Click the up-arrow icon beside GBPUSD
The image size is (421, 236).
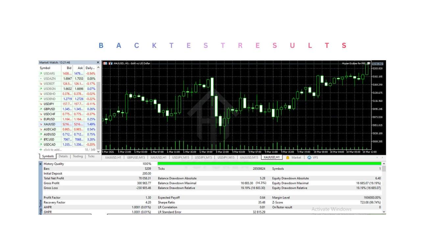(41, 109)
